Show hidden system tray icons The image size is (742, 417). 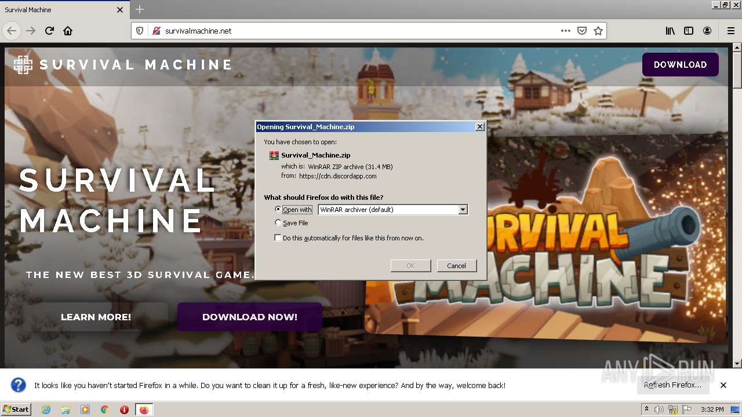(646, 409)
